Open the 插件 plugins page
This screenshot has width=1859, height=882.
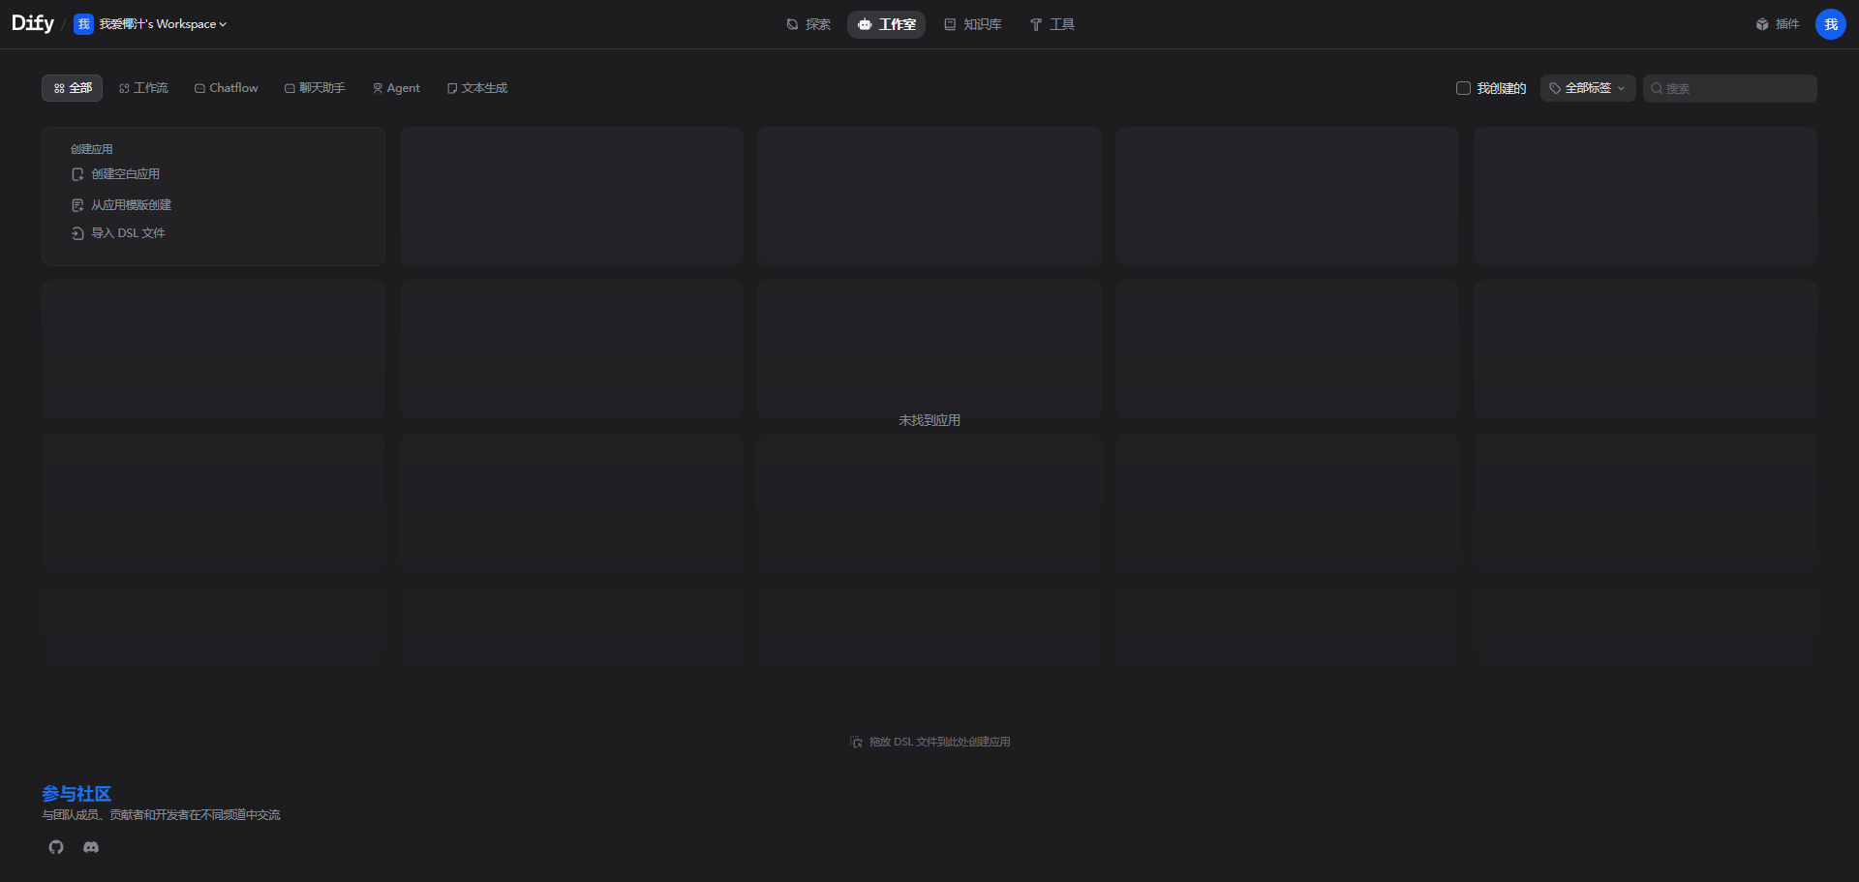tap(1778, 24)
